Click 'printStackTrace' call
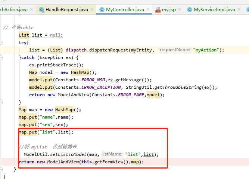 click(56, 65)
